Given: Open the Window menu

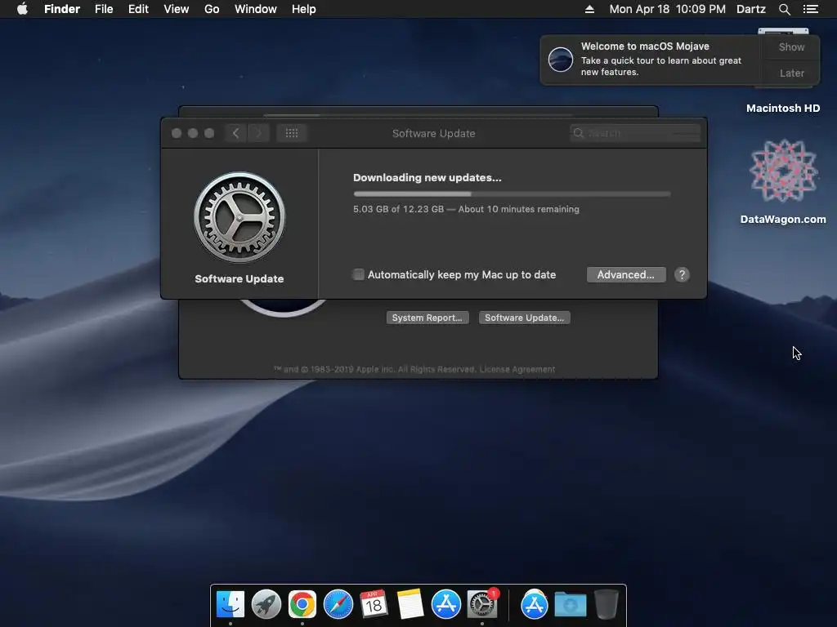Looking at the screenshot, I should click(x=256, y=9).
